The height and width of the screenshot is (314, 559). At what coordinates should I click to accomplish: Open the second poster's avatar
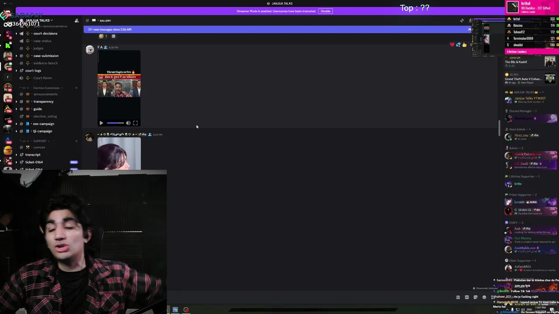(x=90, y=137)
